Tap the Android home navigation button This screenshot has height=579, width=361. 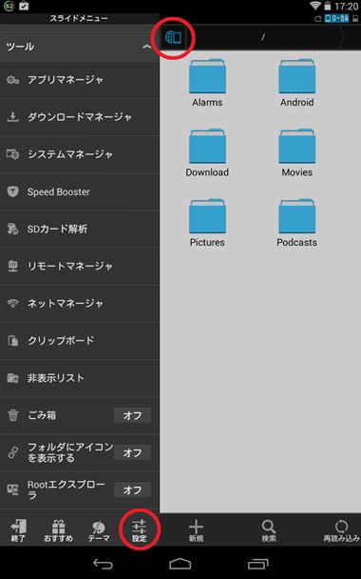180,564
